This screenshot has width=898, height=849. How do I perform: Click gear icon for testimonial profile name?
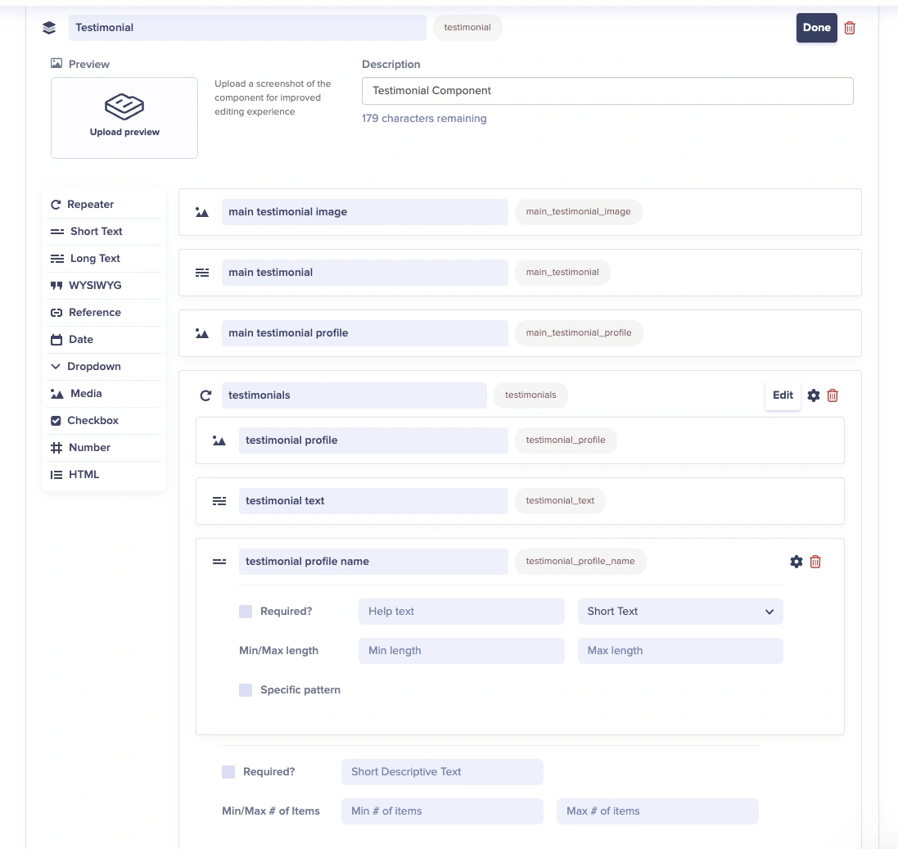(796, 562)
